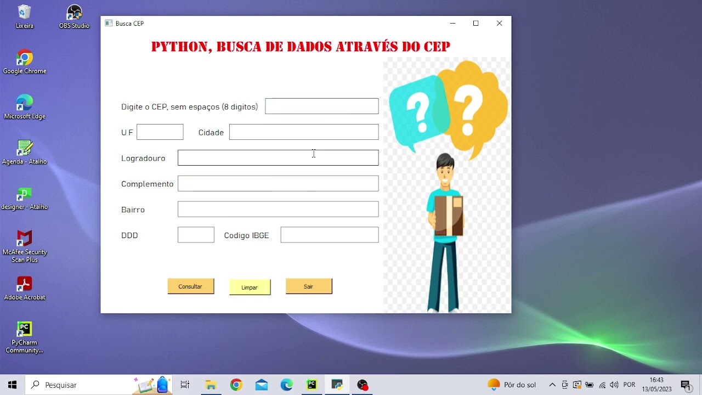The height and width of the screenshot is (395, 702).
Task: Focus the Logradouro input field
Action: pyautogui.click(x=278, y=157)
